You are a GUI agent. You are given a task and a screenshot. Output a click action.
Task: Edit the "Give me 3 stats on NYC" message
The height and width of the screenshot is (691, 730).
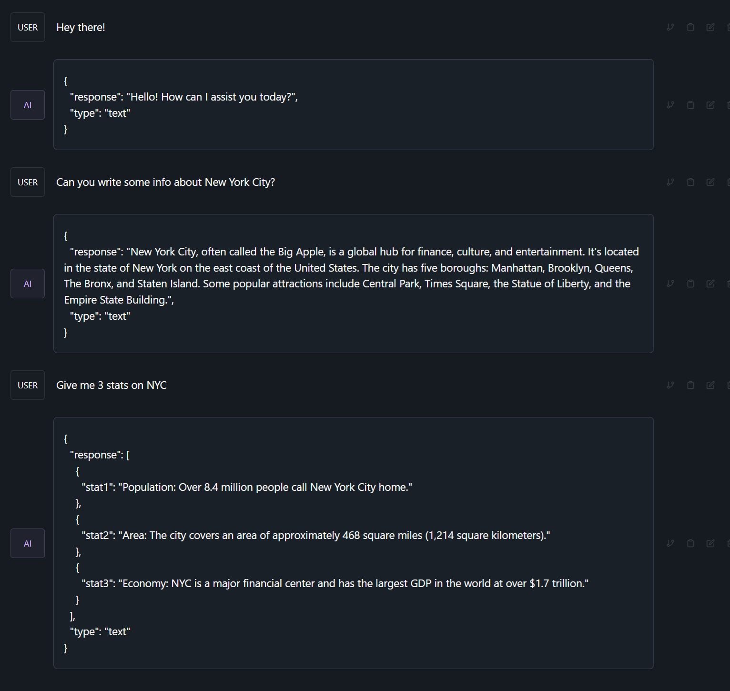[x=710, y=385]
